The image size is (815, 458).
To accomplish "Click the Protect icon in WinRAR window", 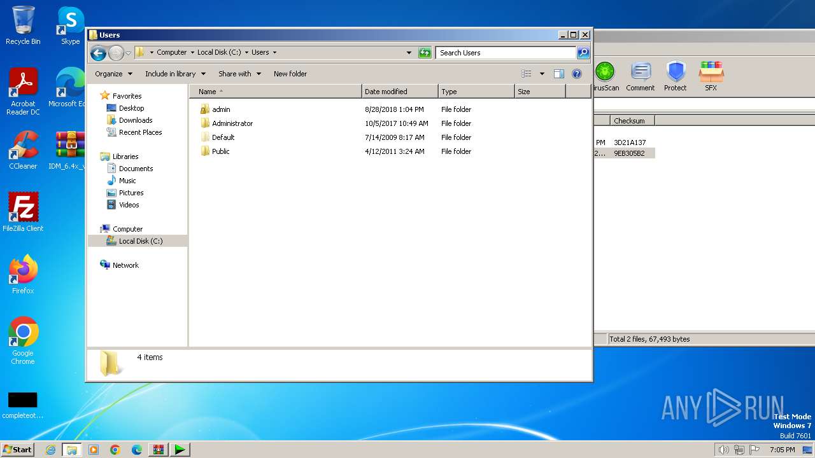I will click(676, 77).
